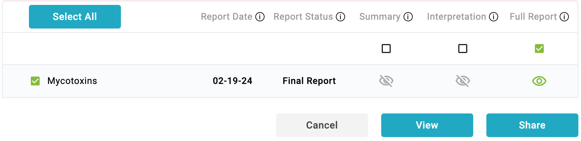Cancel the report selection dialog
The height and width of the screenshot is (141, 581).
click(322, 125)
